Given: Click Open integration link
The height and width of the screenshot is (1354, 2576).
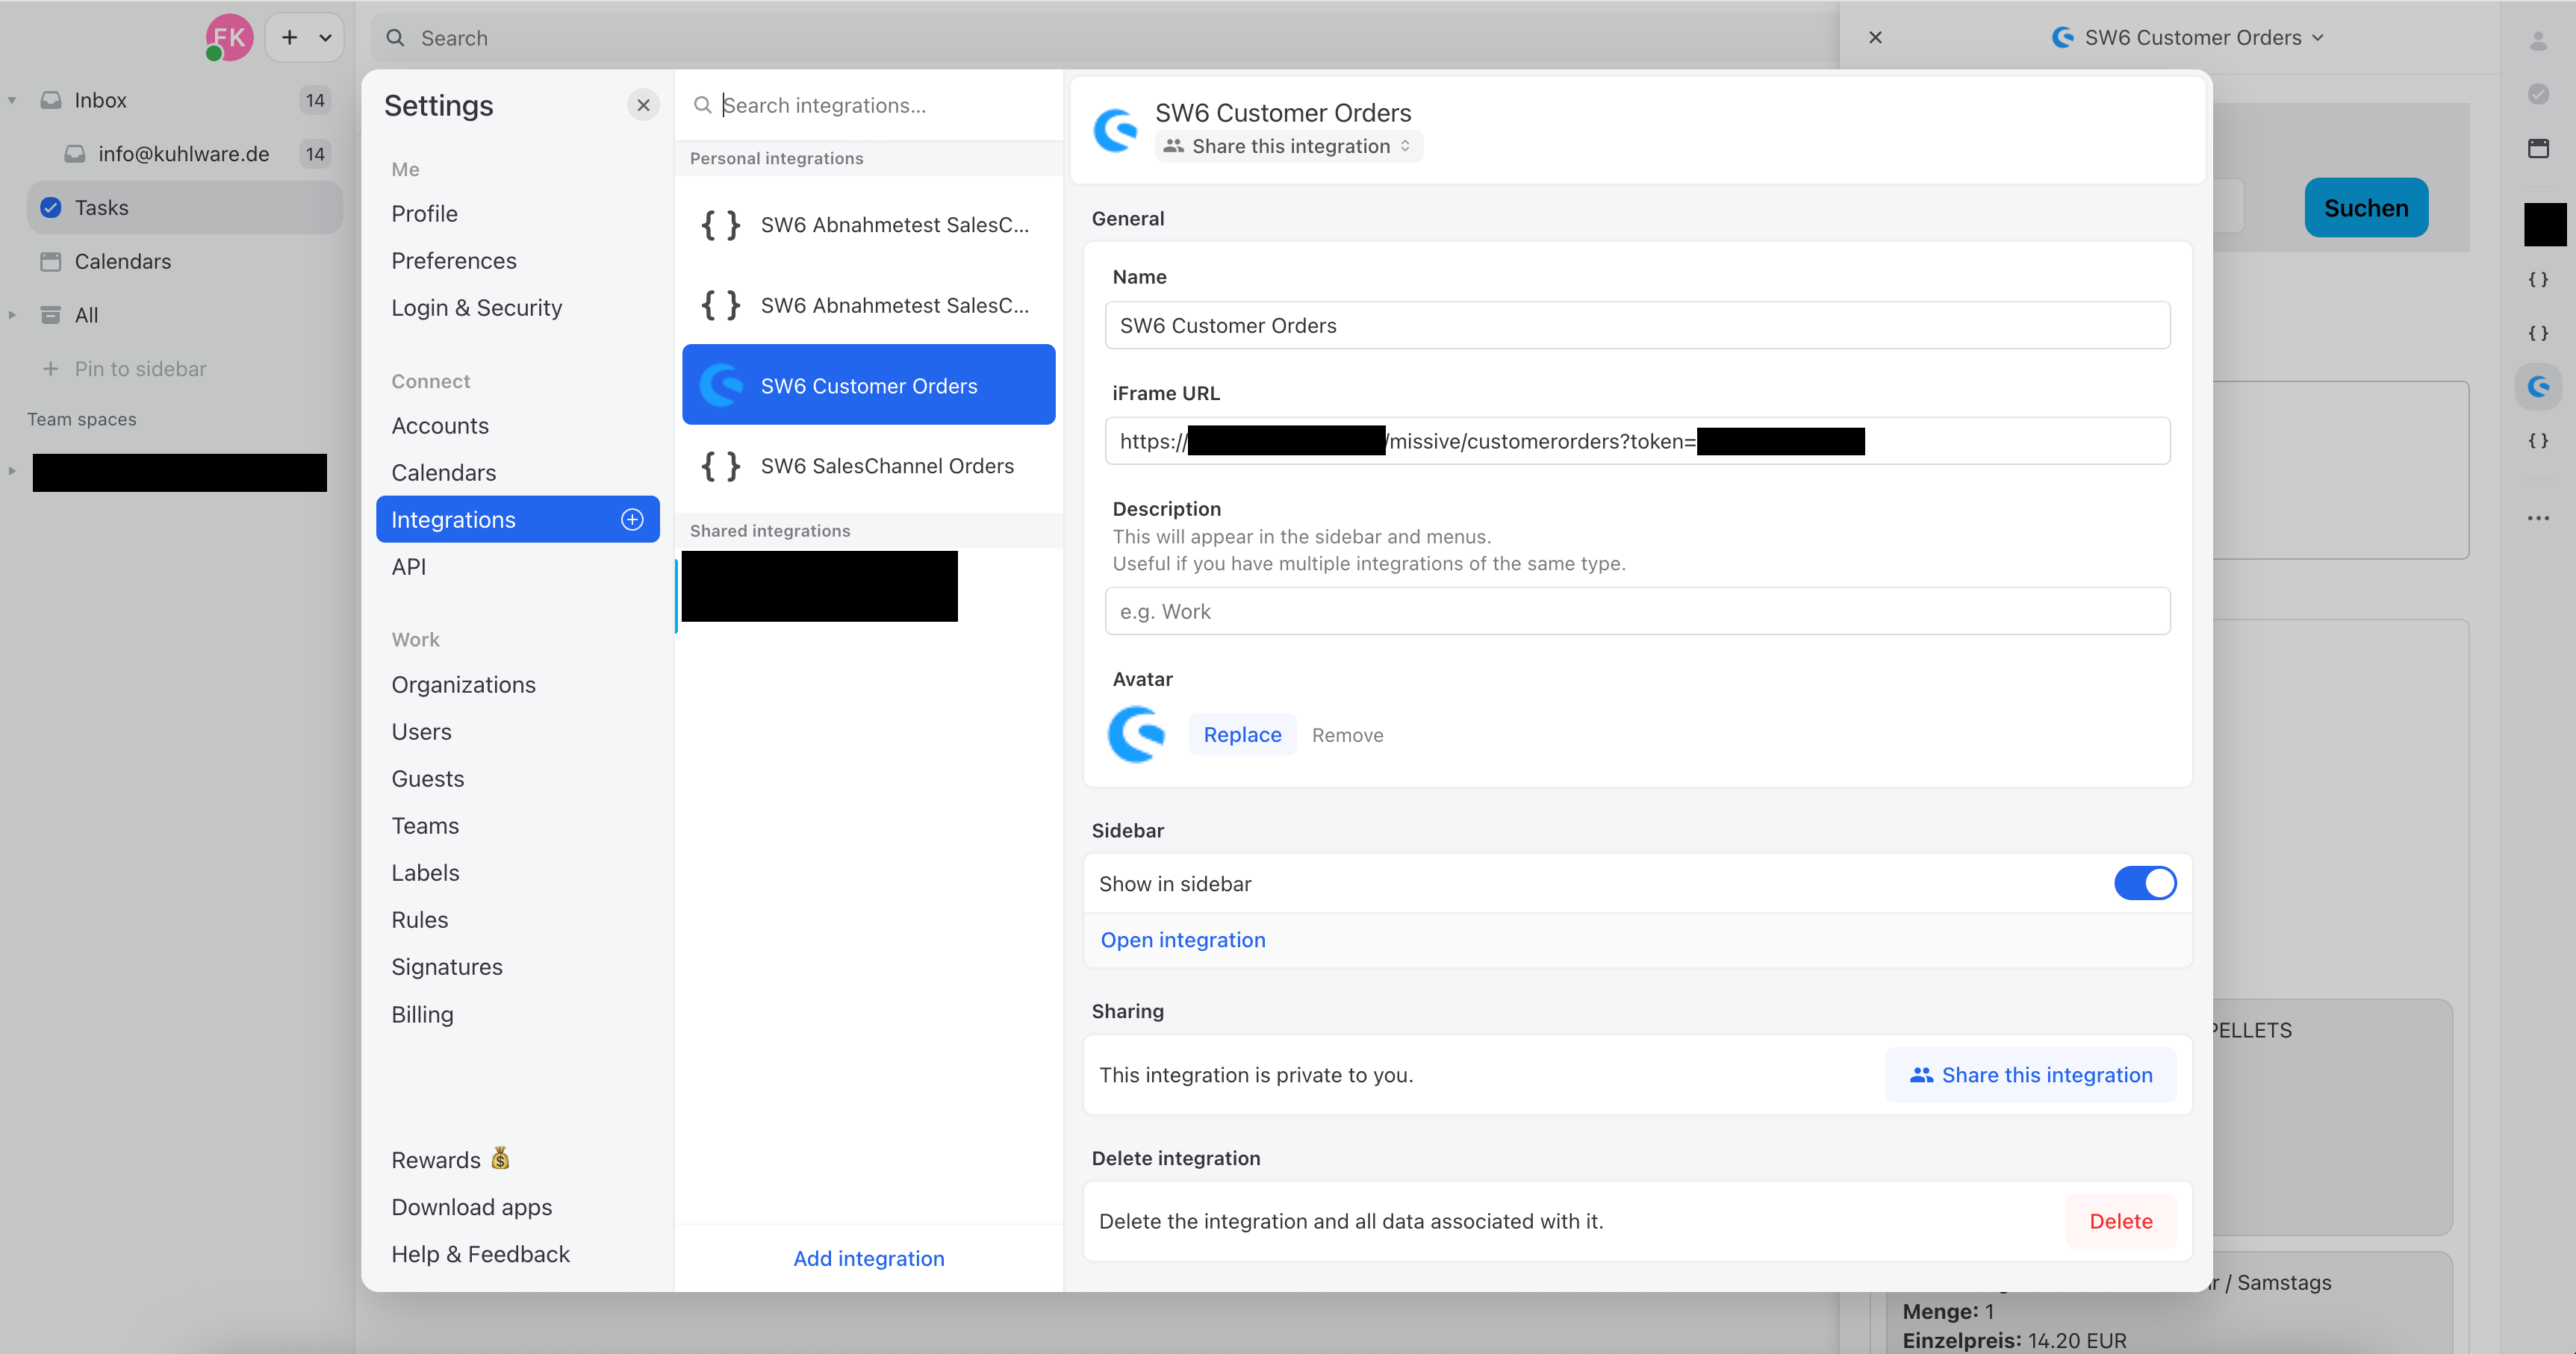Looking at the screenshot, I should tap(1183, 940).
